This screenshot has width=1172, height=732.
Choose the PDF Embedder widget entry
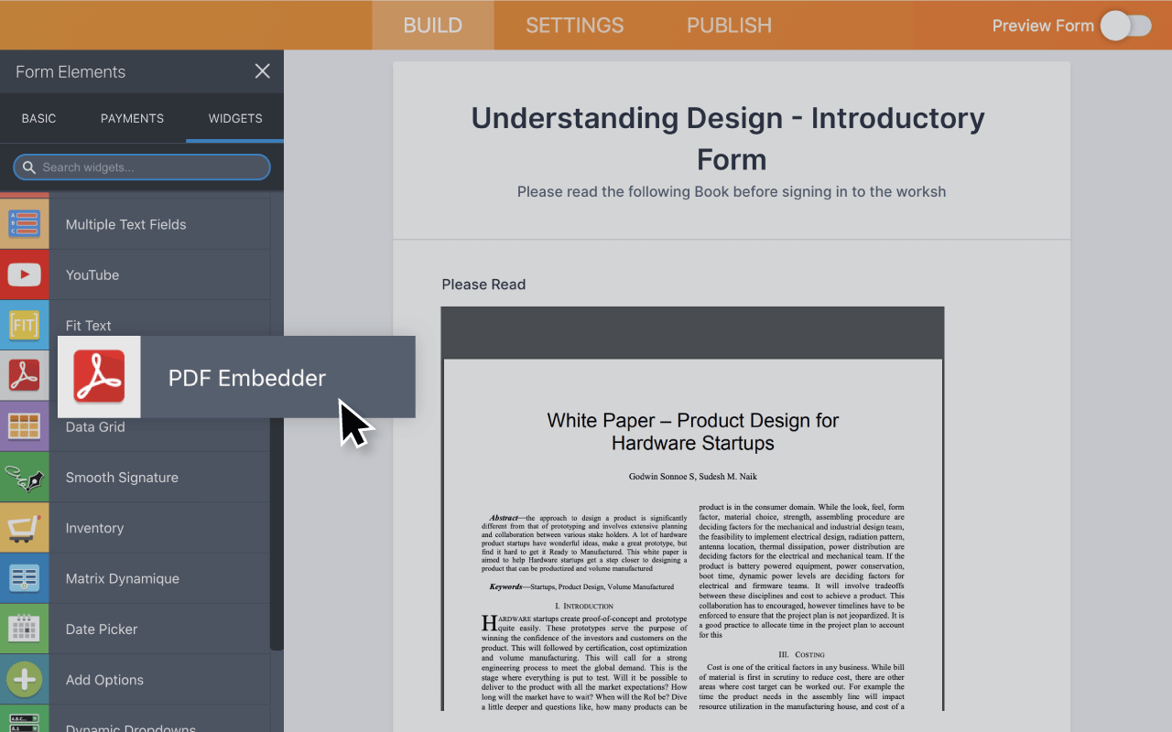(x=246, y=377)
